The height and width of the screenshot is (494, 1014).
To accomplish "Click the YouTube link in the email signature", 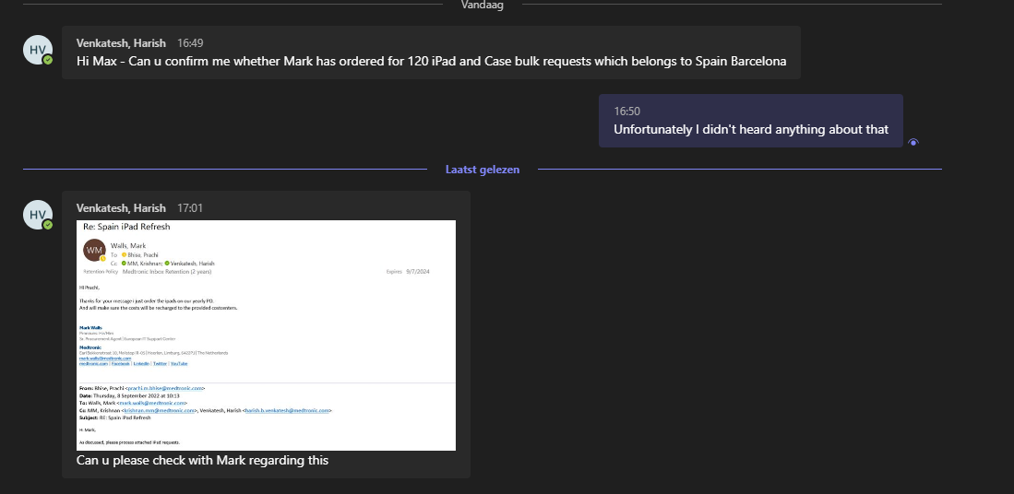I will (178, 364).
